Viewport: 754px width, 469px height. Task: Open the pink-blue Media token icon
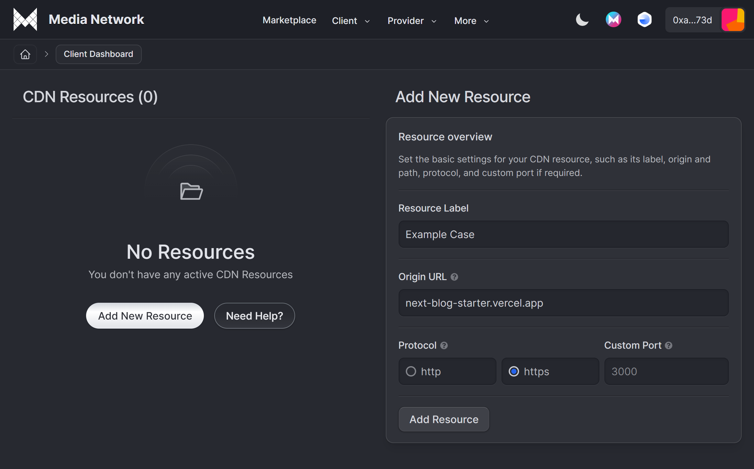point(613,20)
